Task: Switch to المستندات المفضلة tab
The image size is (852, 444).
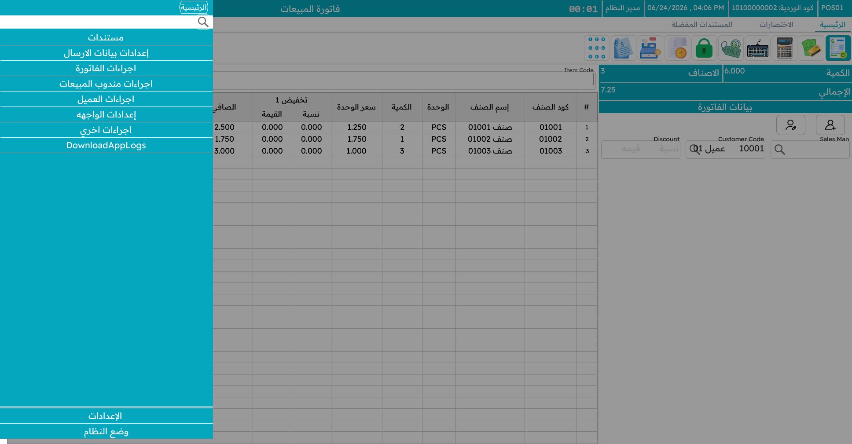Action: click(x=702, y=25)
